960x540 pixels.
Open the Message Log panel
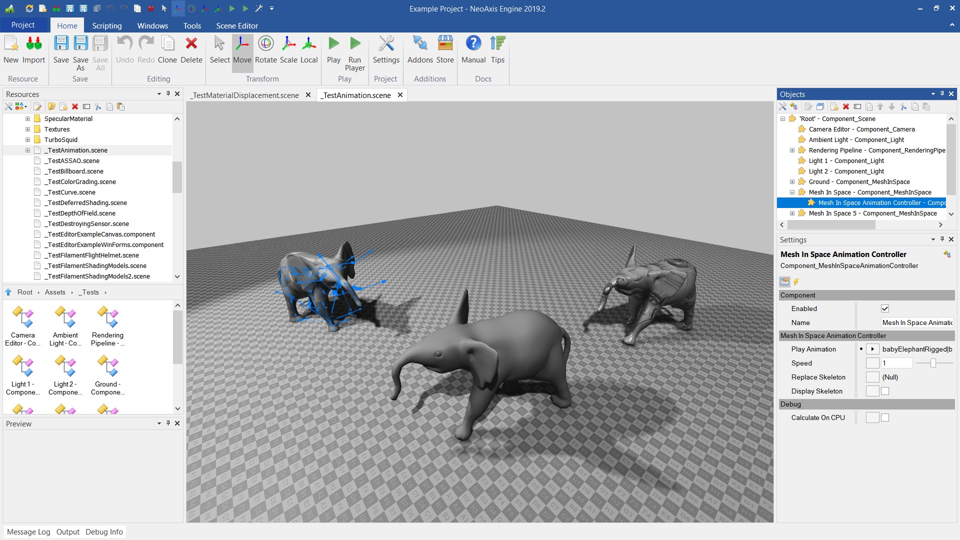28,532
